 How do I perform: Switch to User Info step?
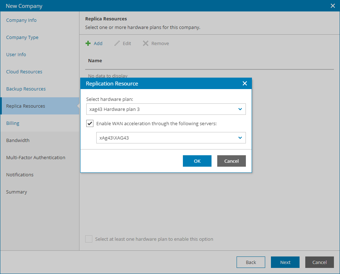click(x=16, y=54)
